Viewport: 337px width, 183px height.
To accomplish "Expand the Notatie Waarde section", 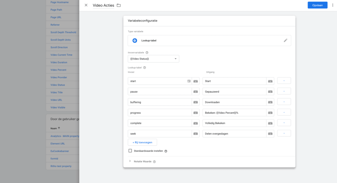I will [x=130, y=161].
